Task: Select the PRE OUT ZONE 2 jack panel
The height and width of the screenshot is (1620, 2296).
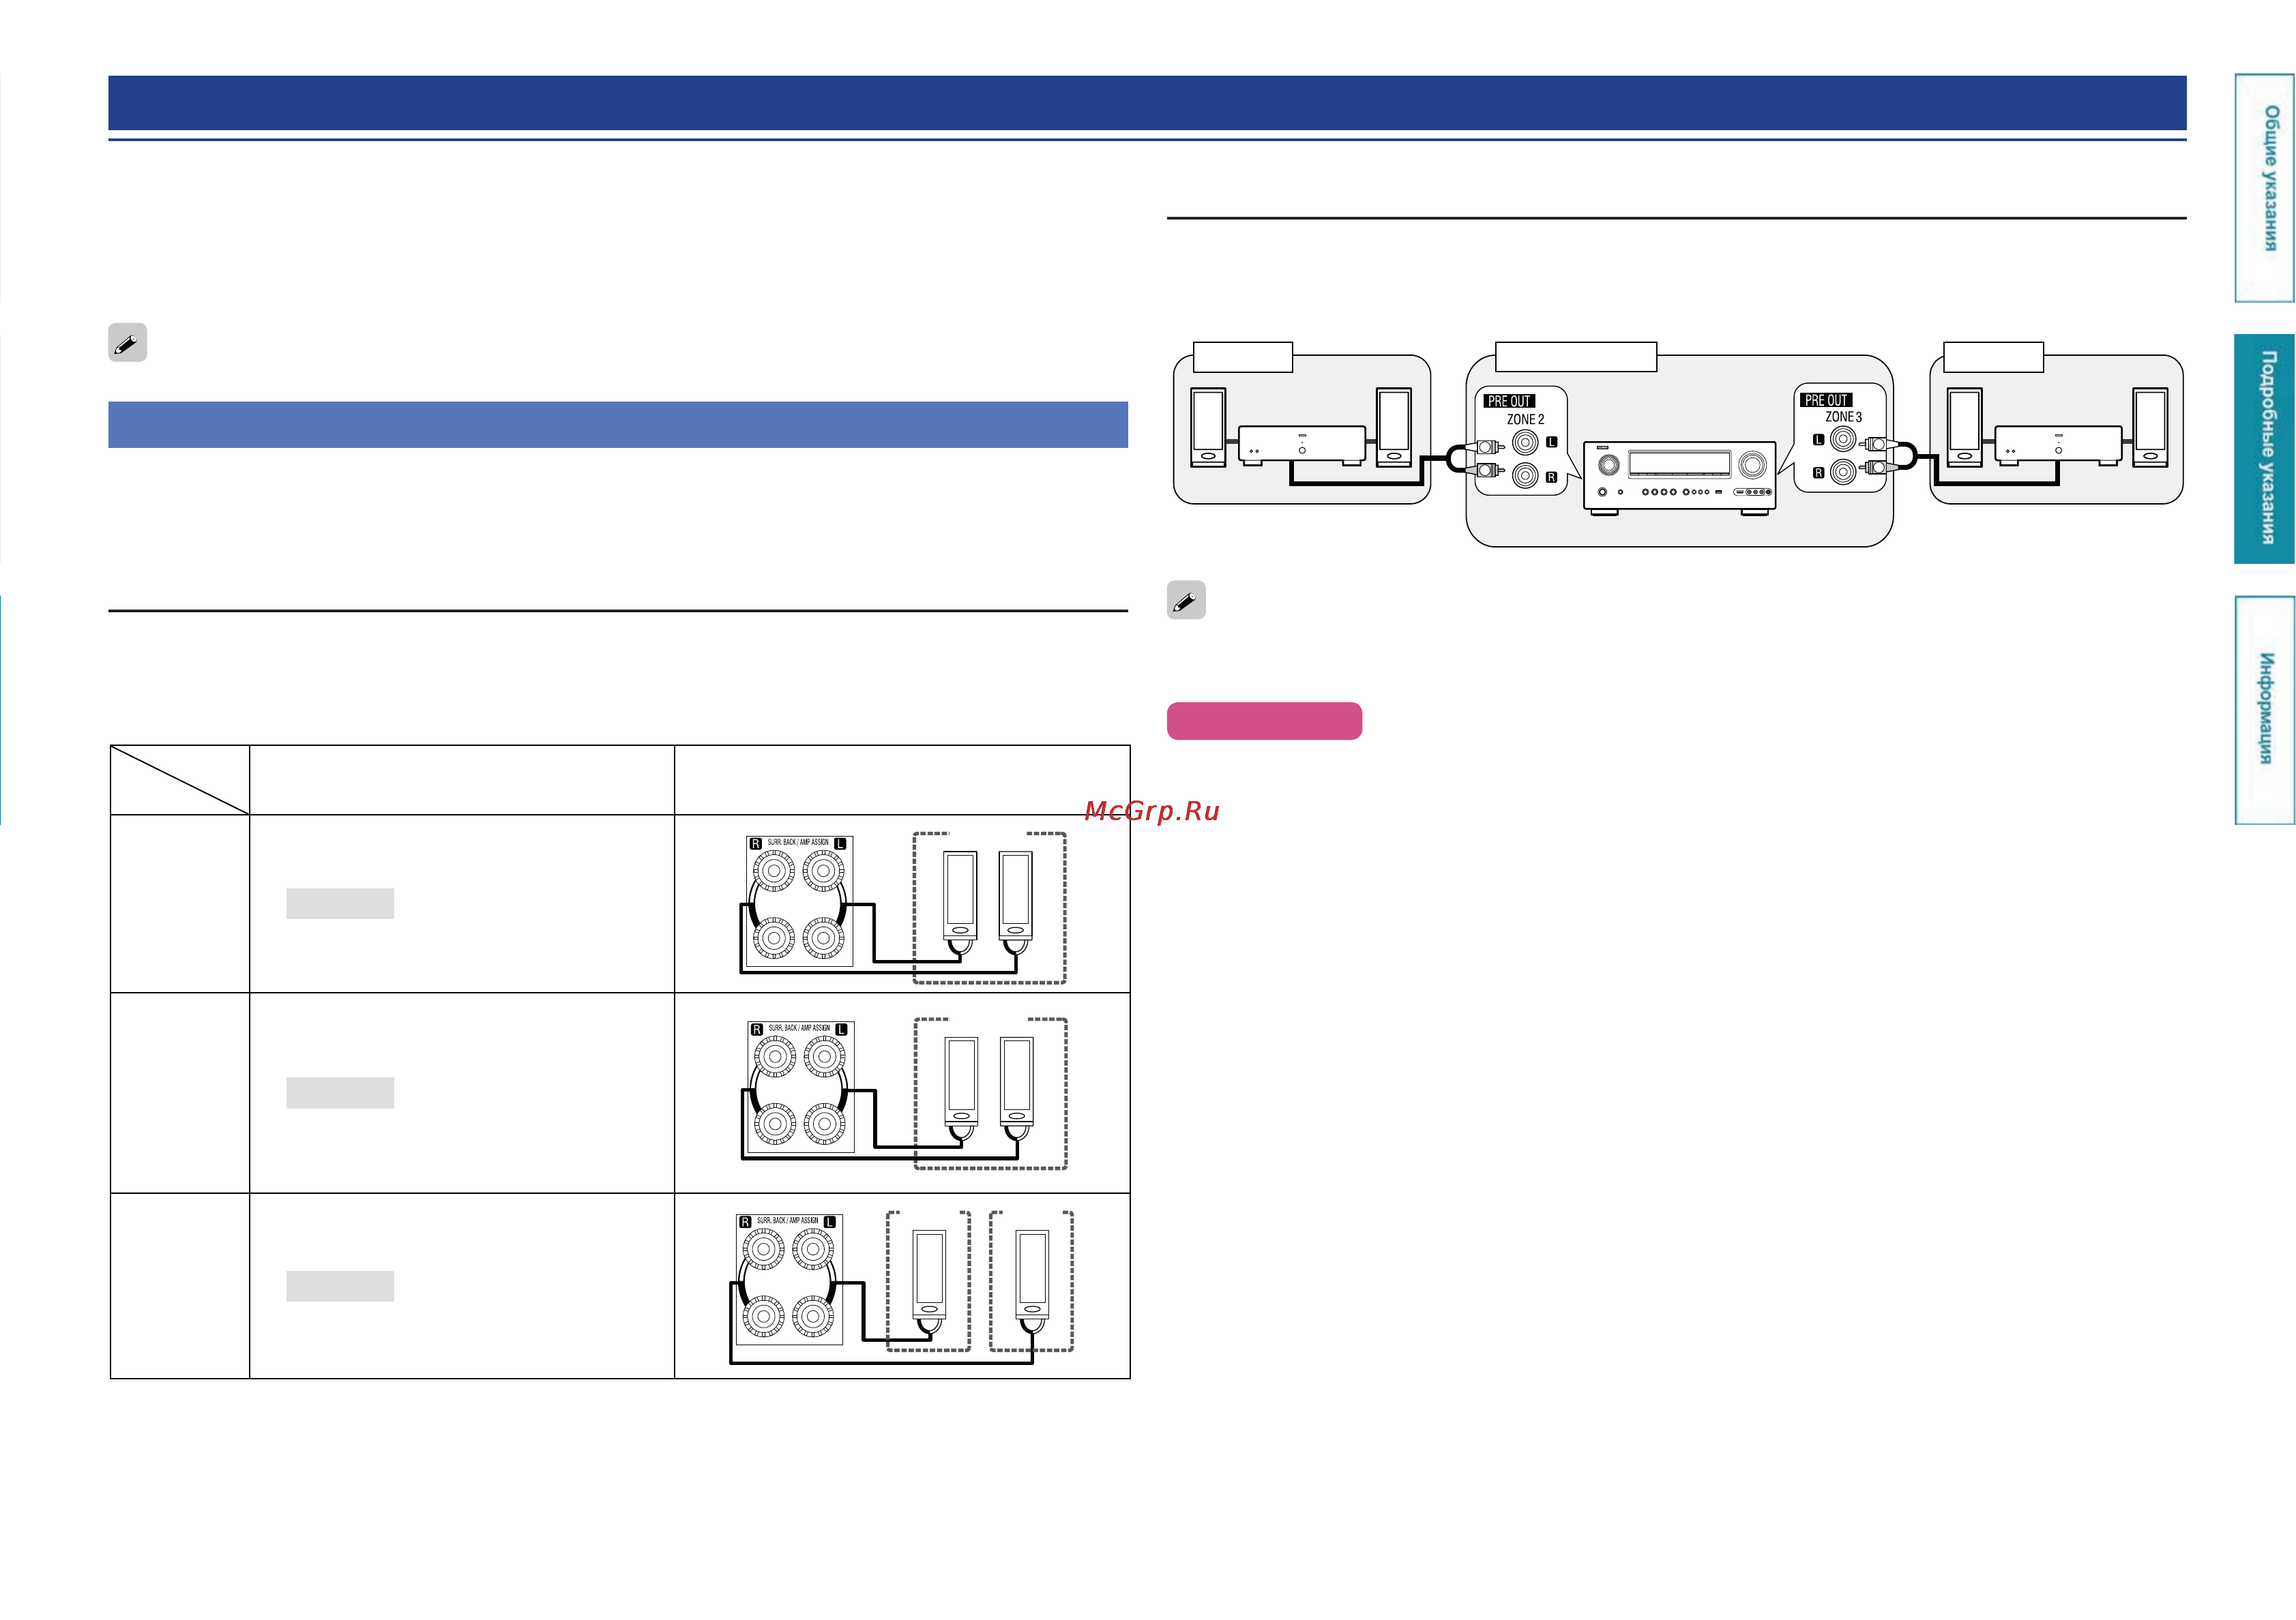Action: click(1521, 440)
